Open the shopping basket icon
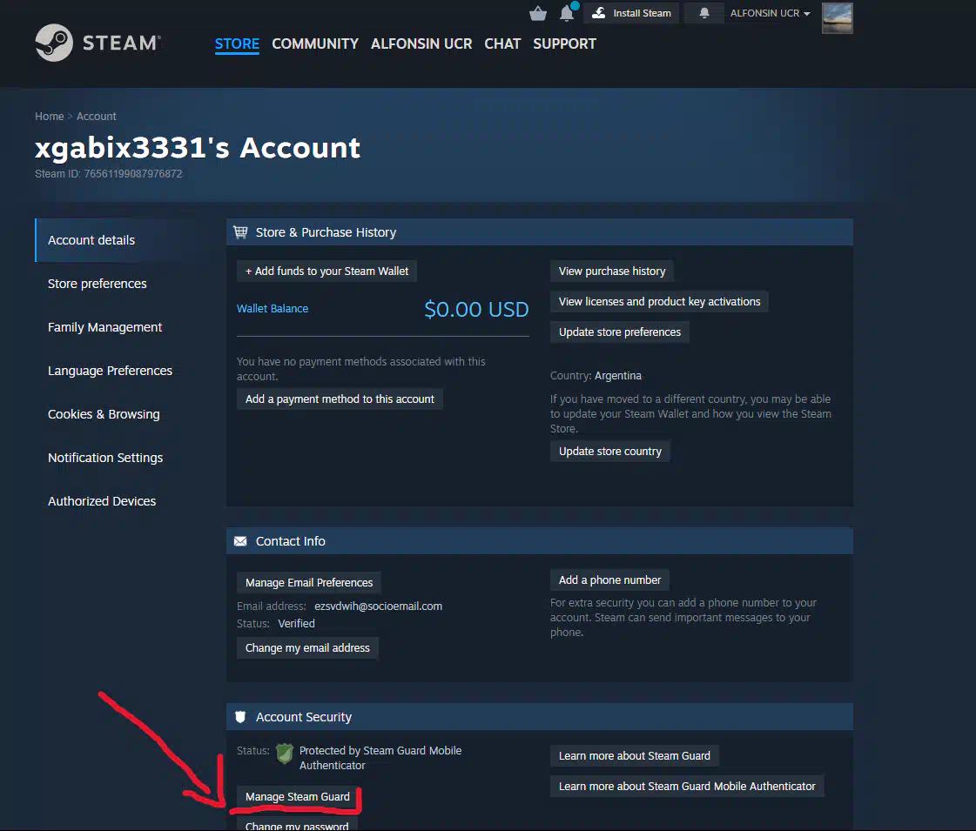The height and width of the screenshot is (831, 976). 538,13
